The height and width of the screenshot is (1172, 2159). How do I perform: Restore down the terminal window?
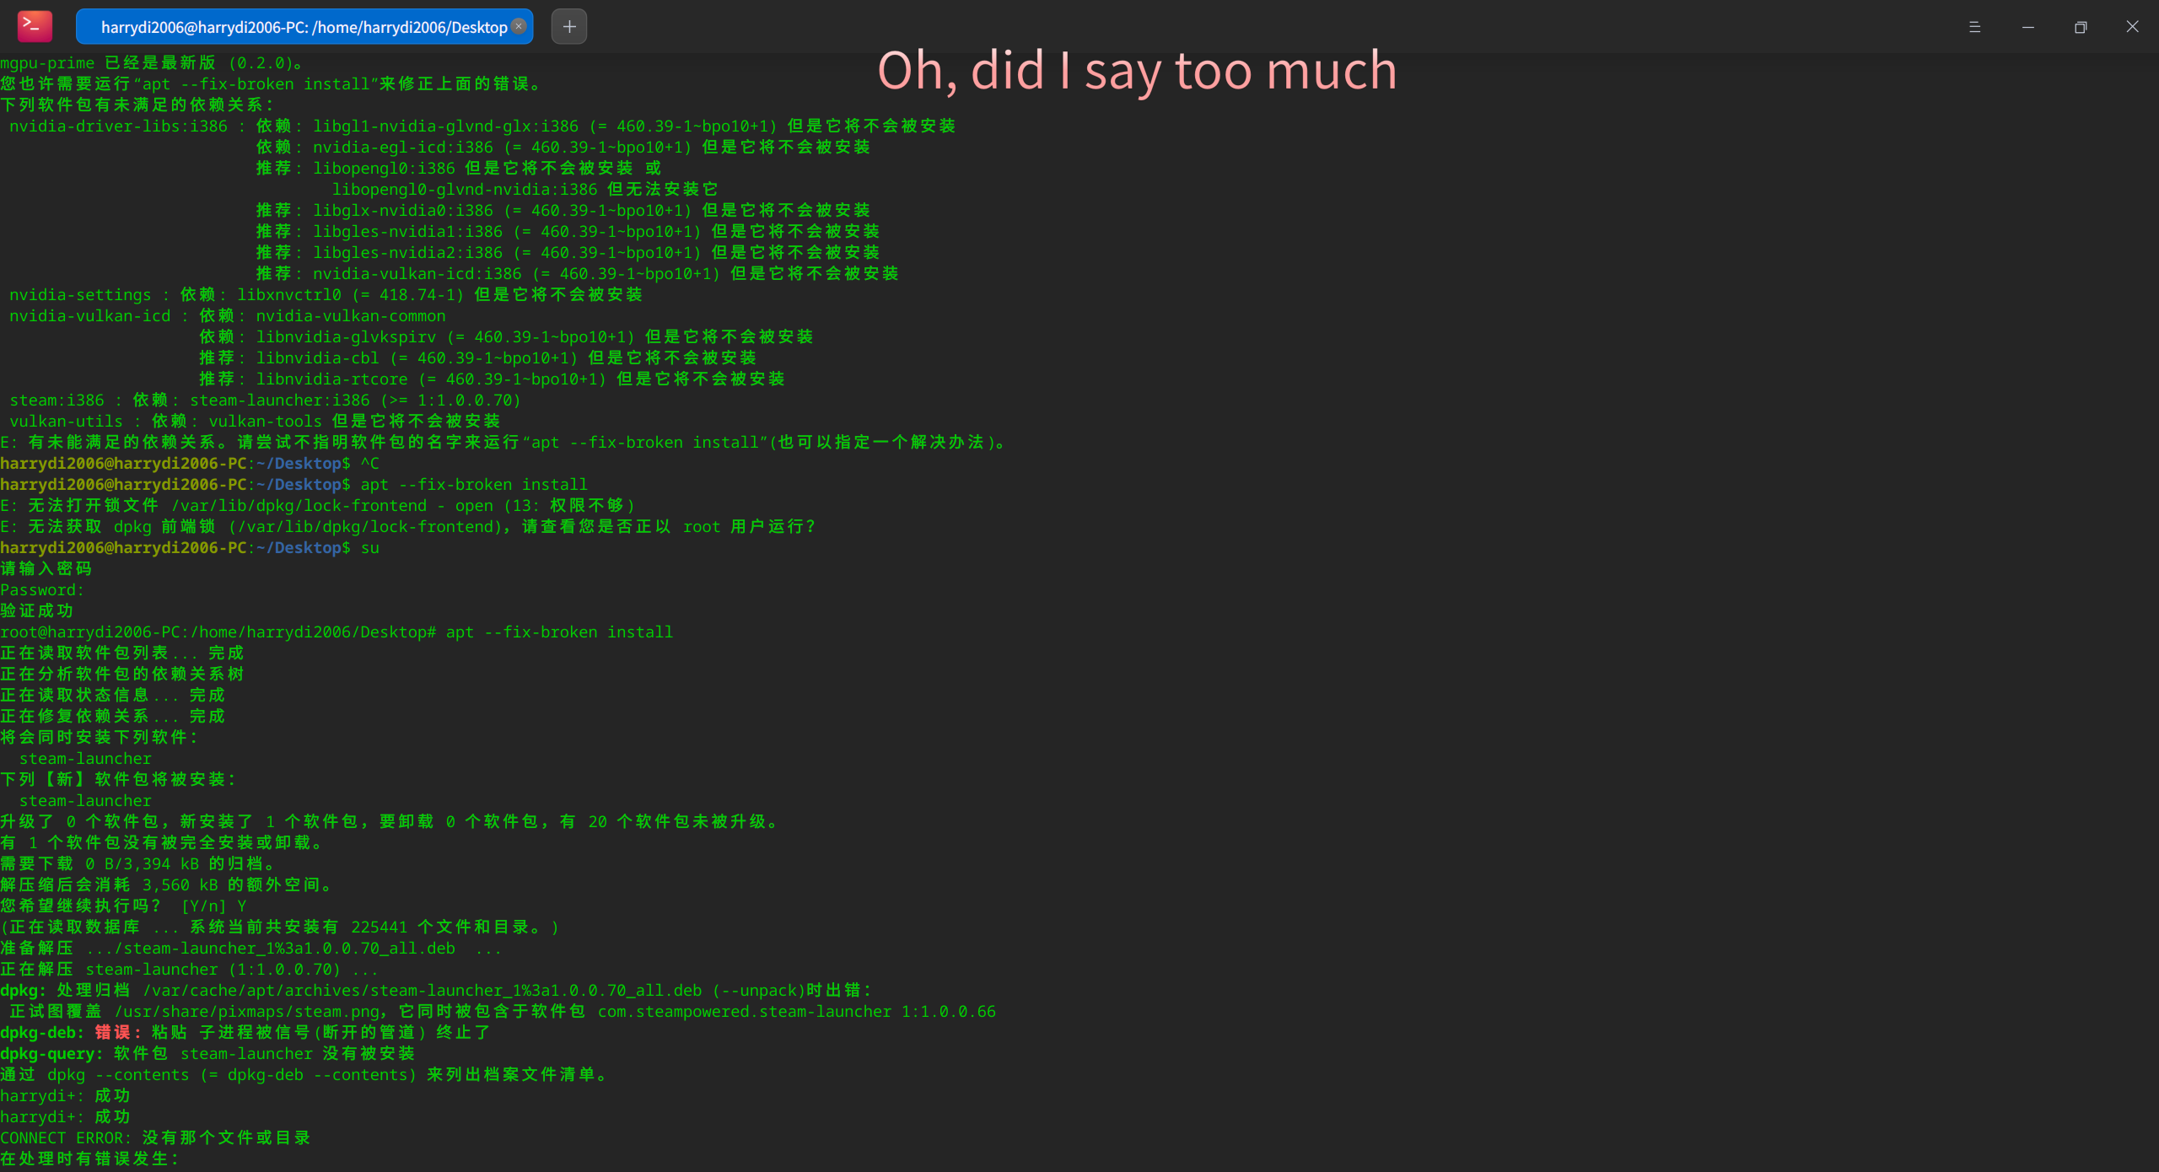[x=2081, y=27]
